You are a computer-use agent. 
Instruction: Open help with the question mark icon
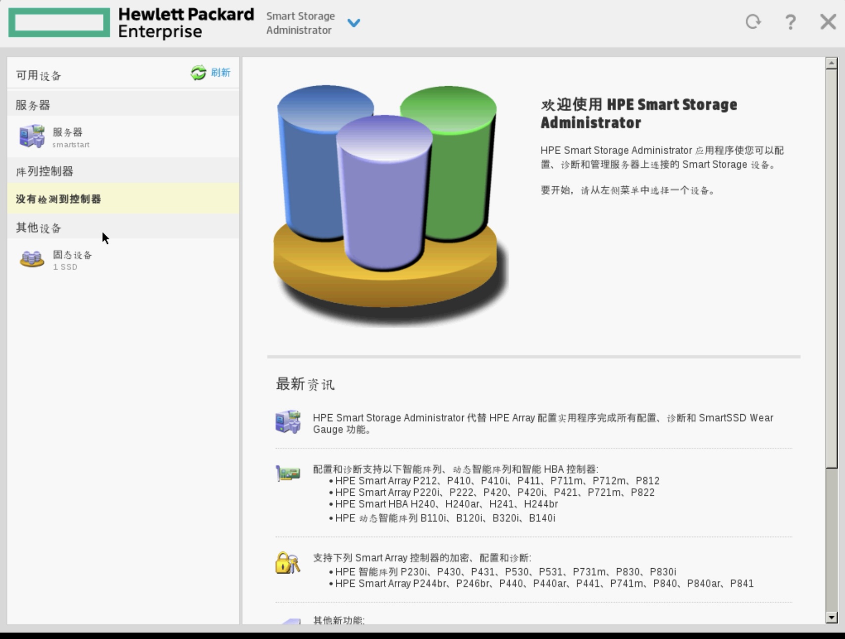point(791,22)
